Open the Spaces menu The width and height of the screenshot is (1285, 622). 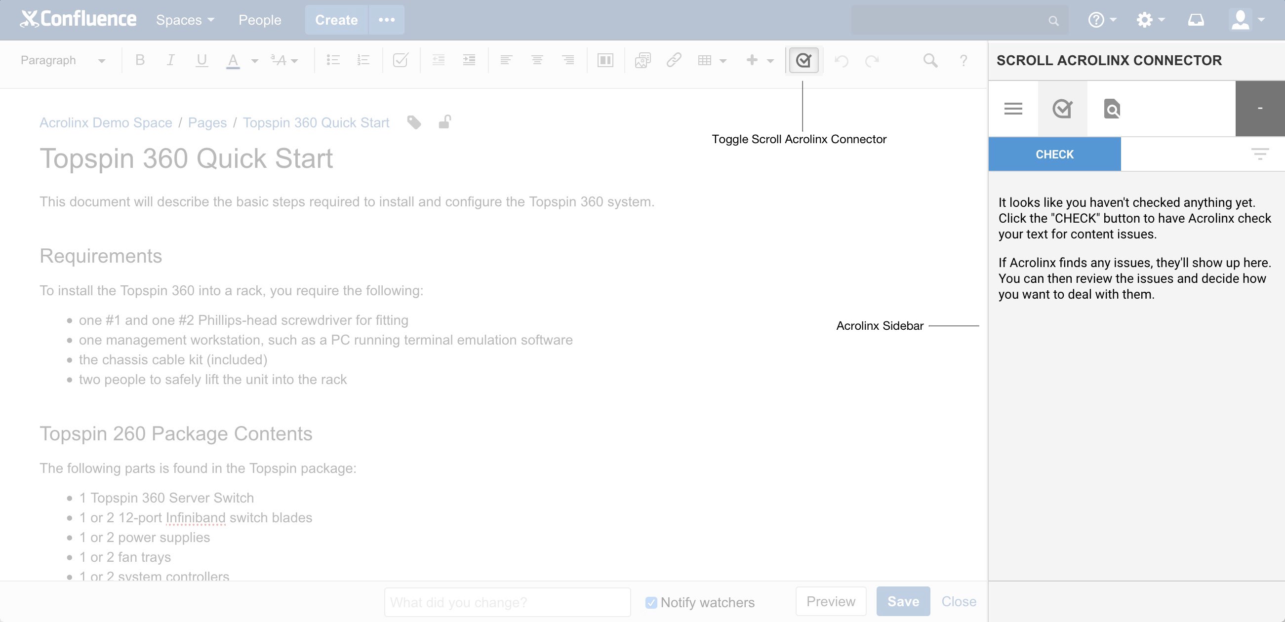click(x=185, y=20)
